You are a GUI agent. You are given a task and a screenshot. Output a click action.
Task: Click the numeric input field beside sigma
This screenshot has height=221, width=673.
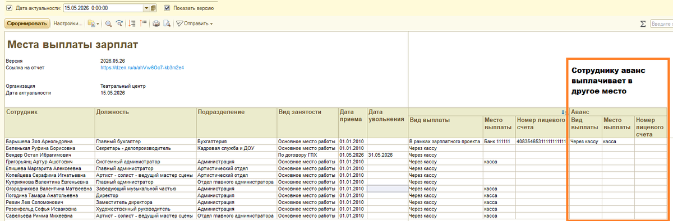(661, 23)
